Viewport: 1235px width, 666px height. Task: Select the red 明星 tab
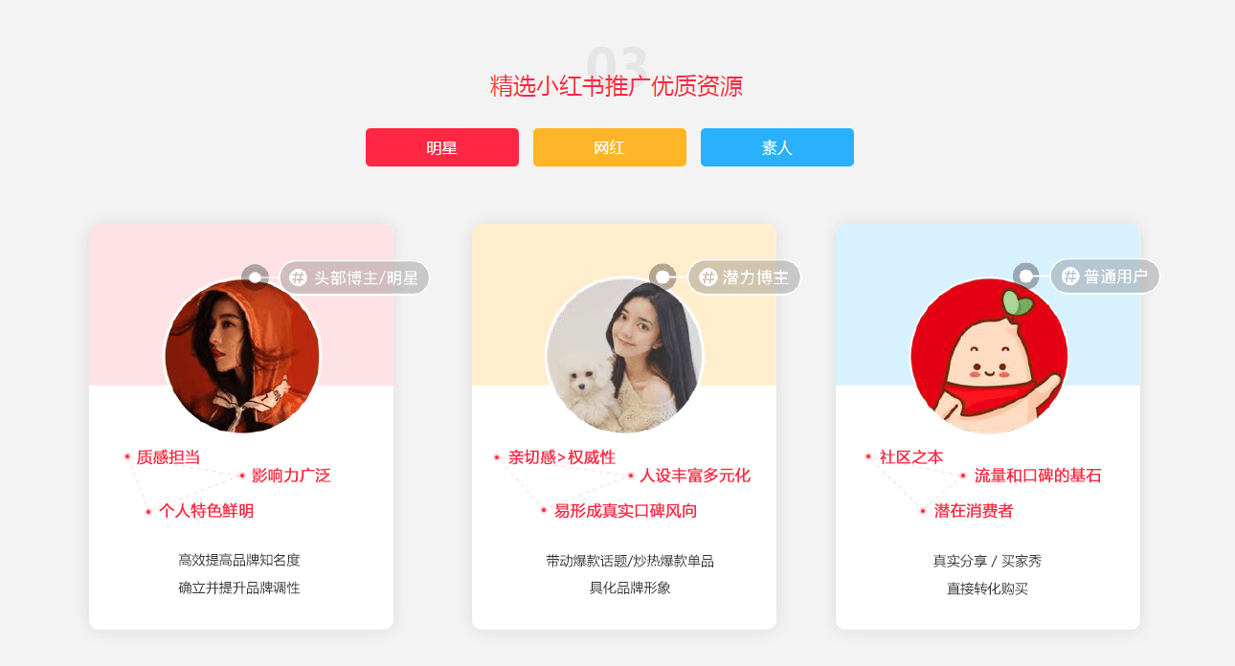pos(442,147)
